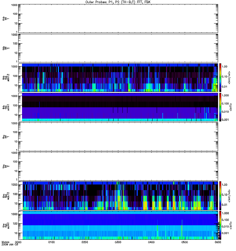This screenshot has height=251, width=236.
Task: Click the 0100 time axis label
Action: pos(51,242)
